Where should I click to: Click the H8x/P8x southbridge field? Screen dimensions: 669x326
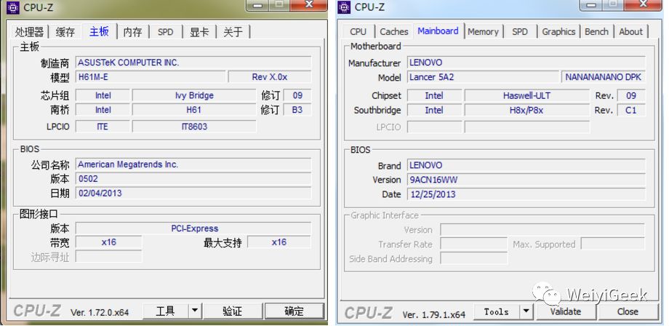pos(526,110)
